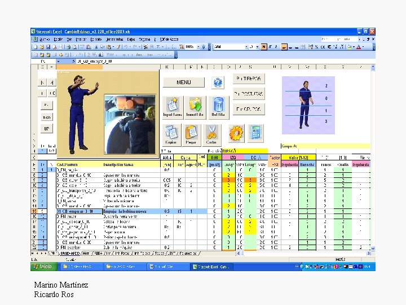This screenshot has height=305, width=406.
Task: Open the orange gear settings icon
Action: [236, 133]
